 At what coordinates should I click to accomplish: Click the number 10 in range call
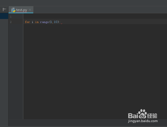(55, 22)
